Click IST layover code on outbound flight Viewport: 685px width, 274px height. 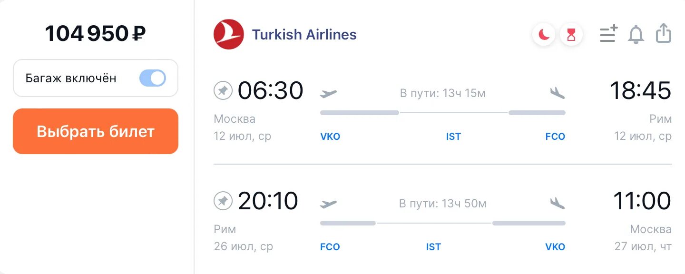(453, 137)
